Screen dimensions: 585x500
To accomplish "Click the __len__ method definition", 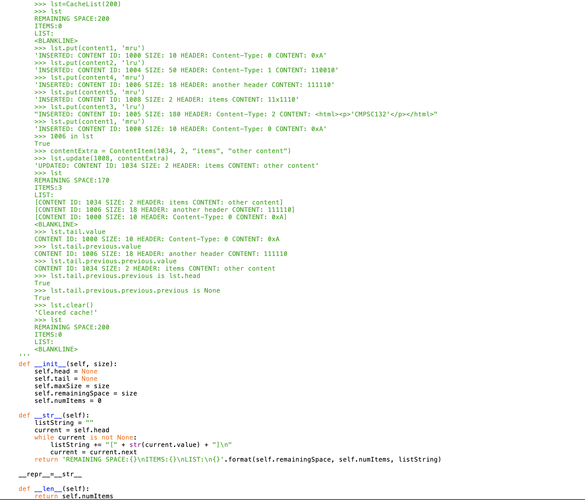I will (47, 489).
